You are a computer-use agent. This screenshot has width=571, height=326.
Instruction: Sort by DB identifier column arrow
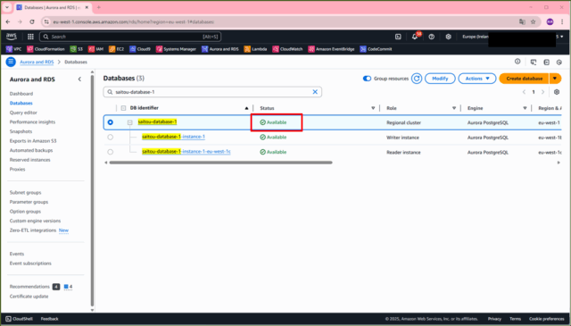[246, 108]
